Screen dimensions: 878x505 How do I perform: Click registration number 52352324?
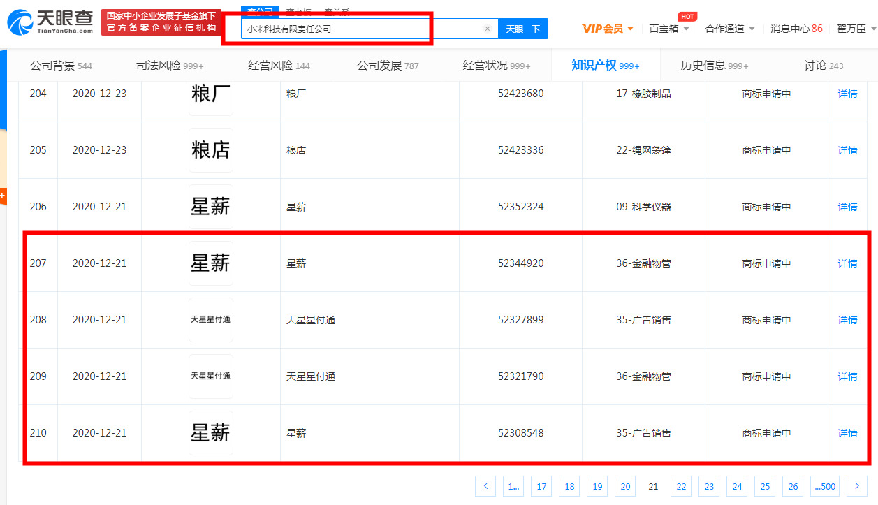[x=520, y=207]
